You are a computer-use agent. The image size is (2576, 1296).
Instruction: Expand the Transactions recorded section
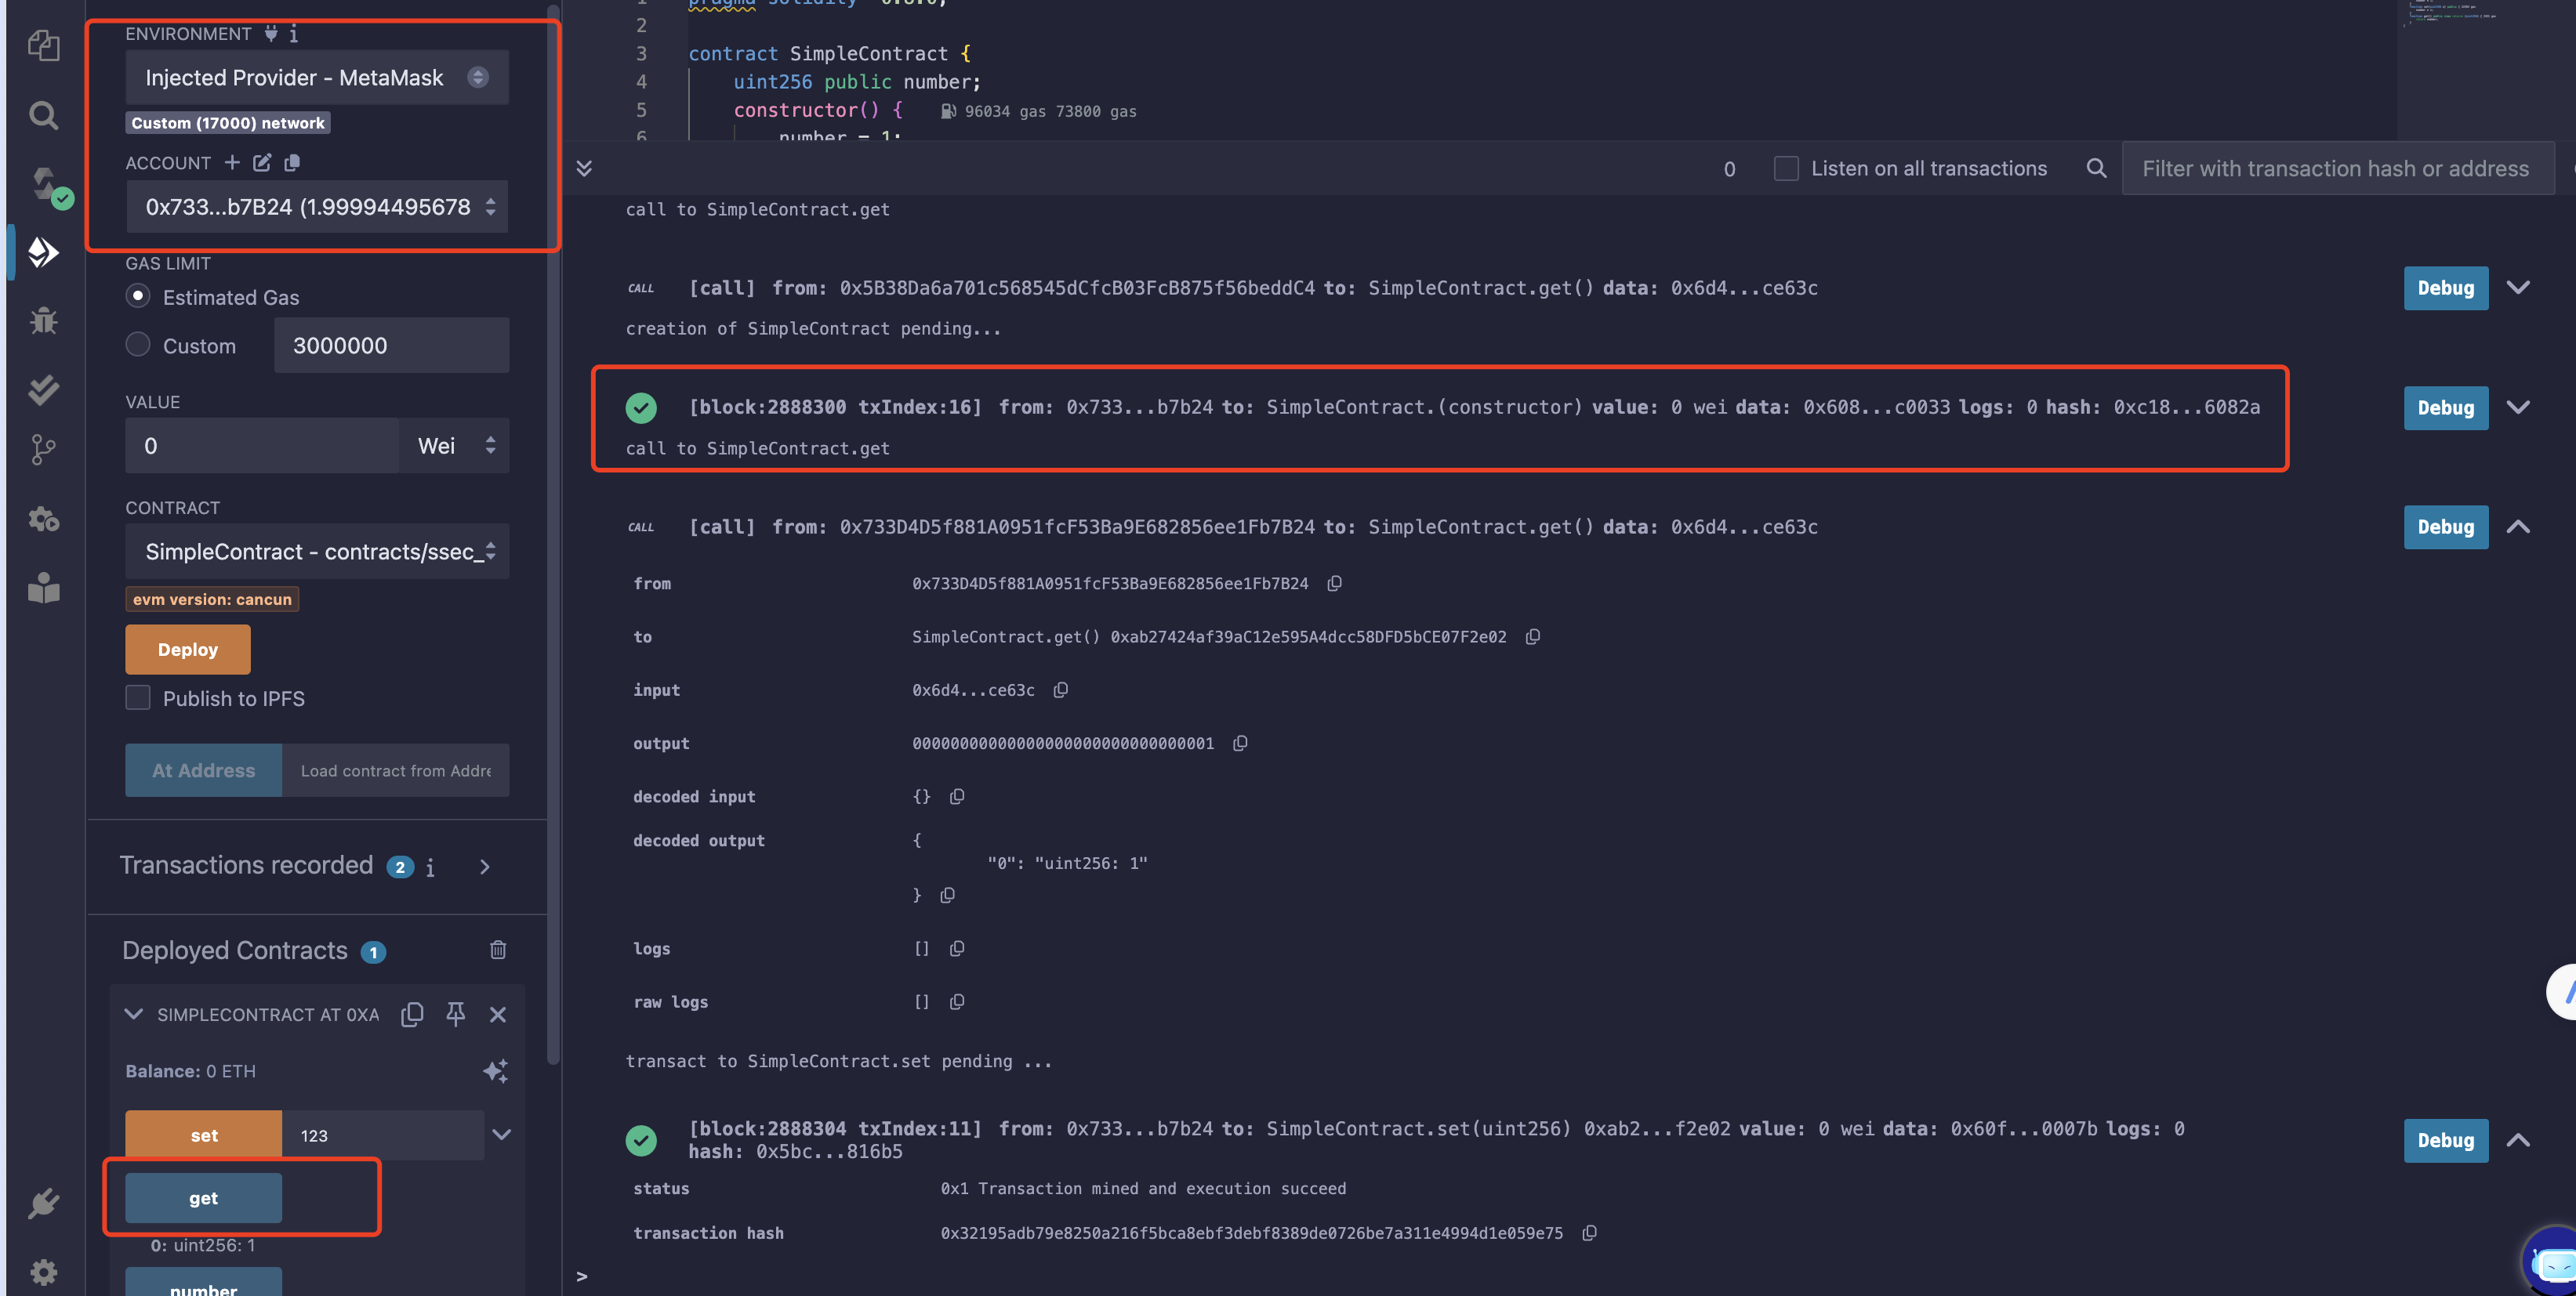tap(485, 867)
